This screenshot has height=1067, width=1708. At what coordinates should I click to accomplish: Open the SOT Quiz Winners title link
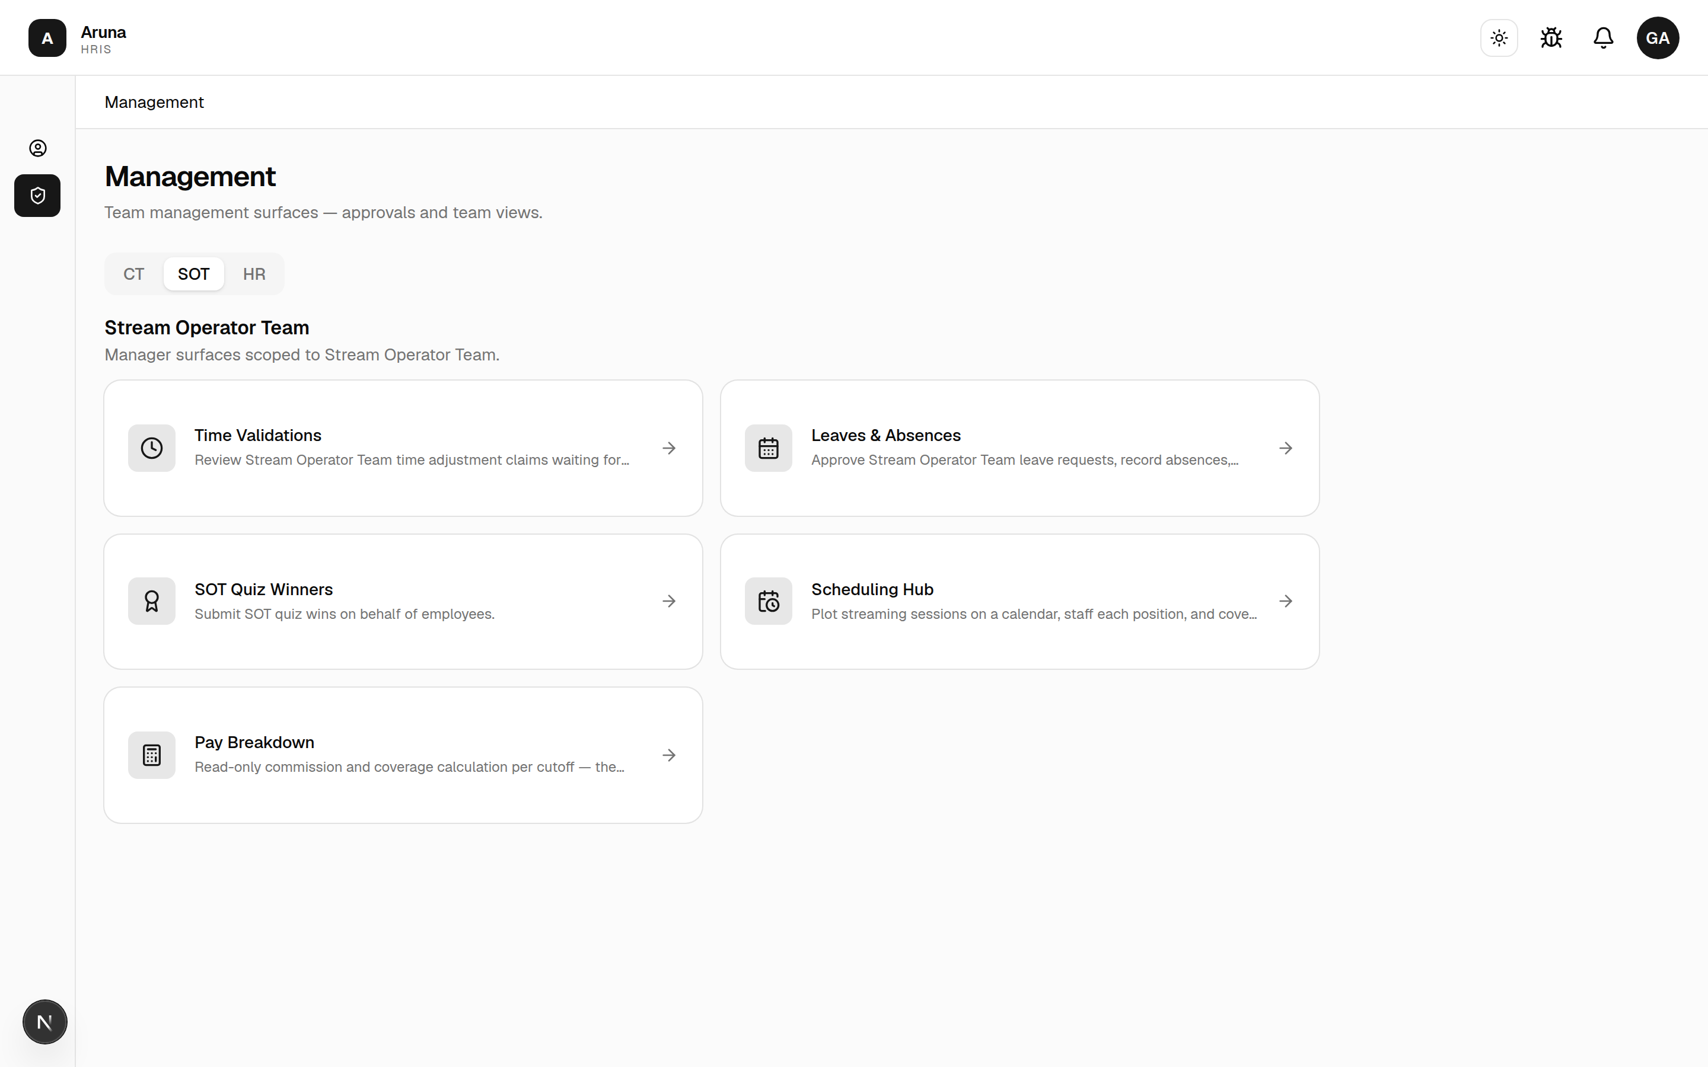point(263,589)
